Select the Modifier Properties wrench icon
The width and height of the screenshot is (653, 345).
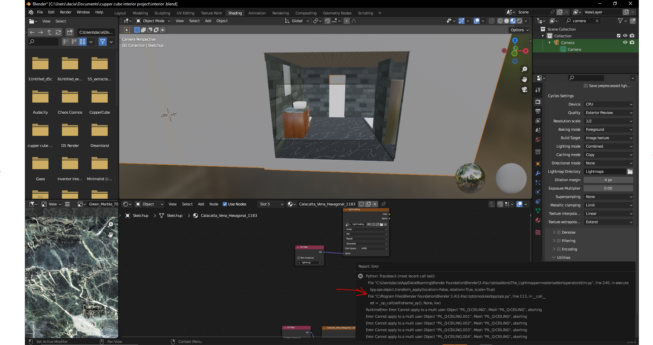point(538,173)
